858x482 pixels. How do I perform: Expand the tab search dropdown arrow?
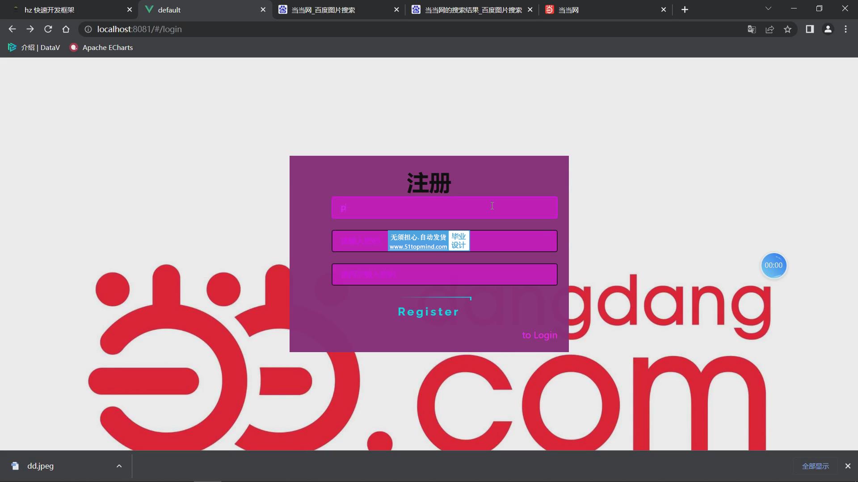click(x=768, y=8)
